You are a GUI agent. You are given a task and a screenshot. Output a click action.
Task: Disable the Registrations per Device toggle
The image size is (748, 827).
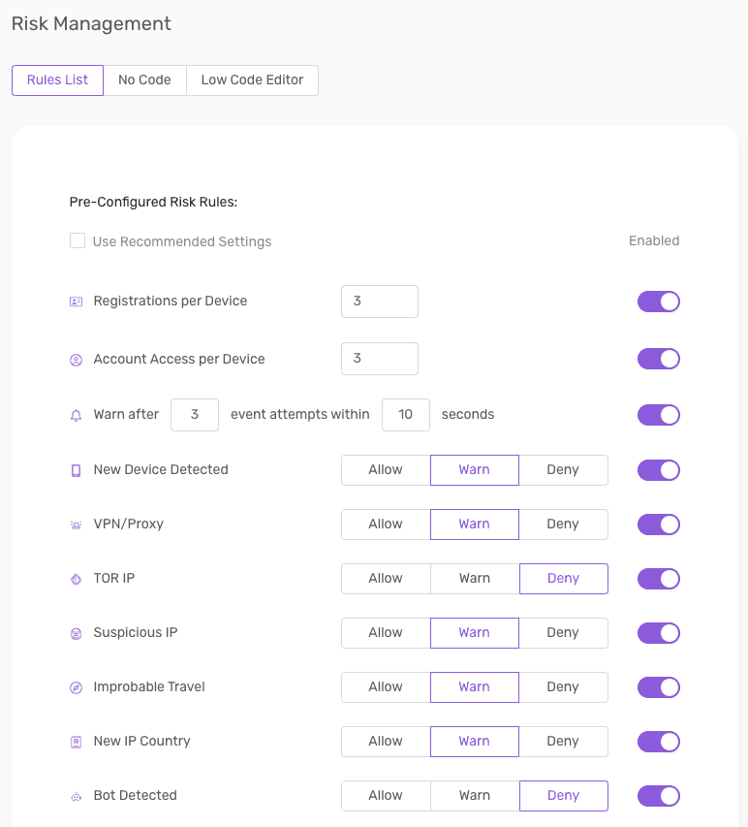[x=659, y=302]
